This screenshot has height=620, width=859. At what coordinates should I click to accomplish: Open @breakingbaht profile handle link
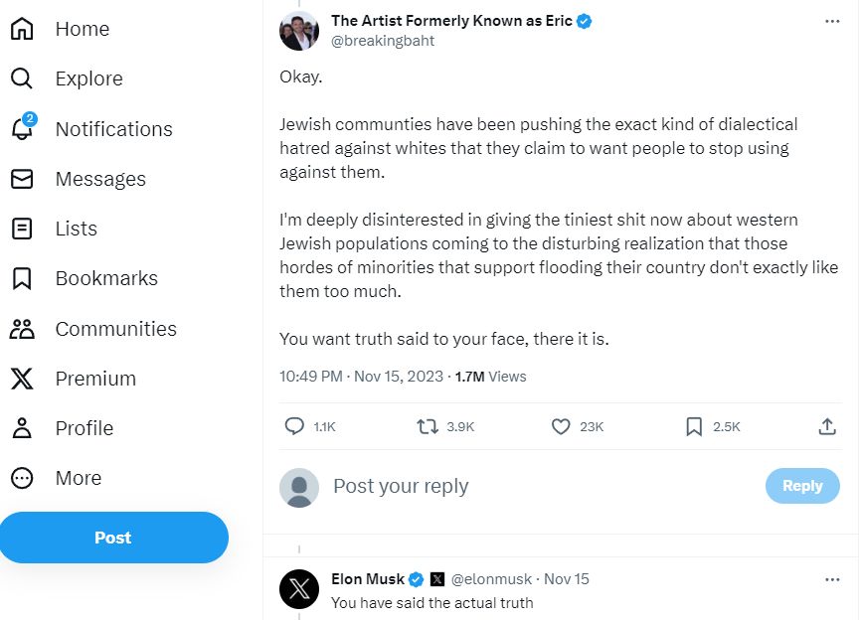tap(383, 41)
